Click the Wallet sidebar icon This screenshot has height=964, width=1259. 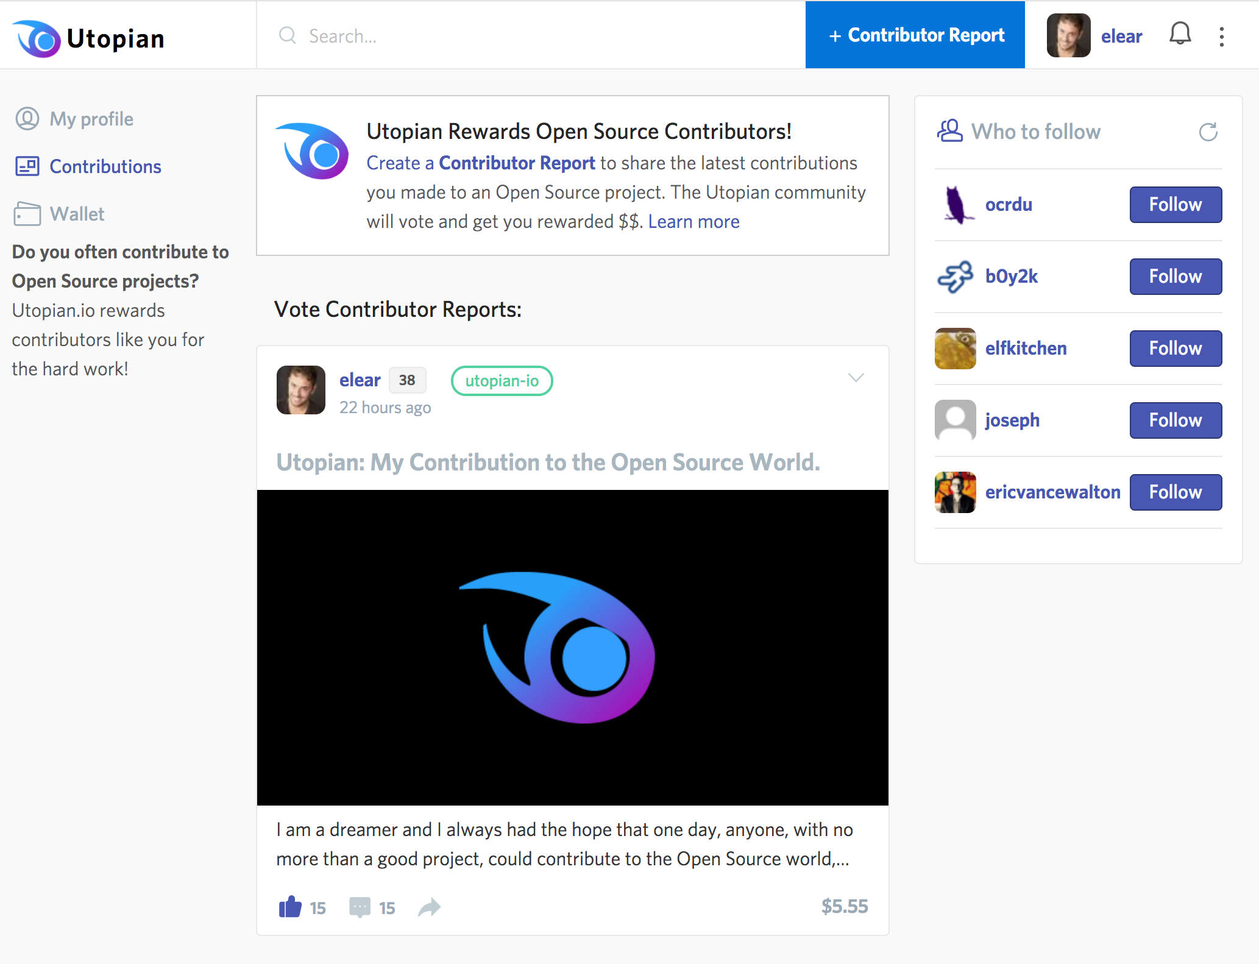(x=27, y=214)
